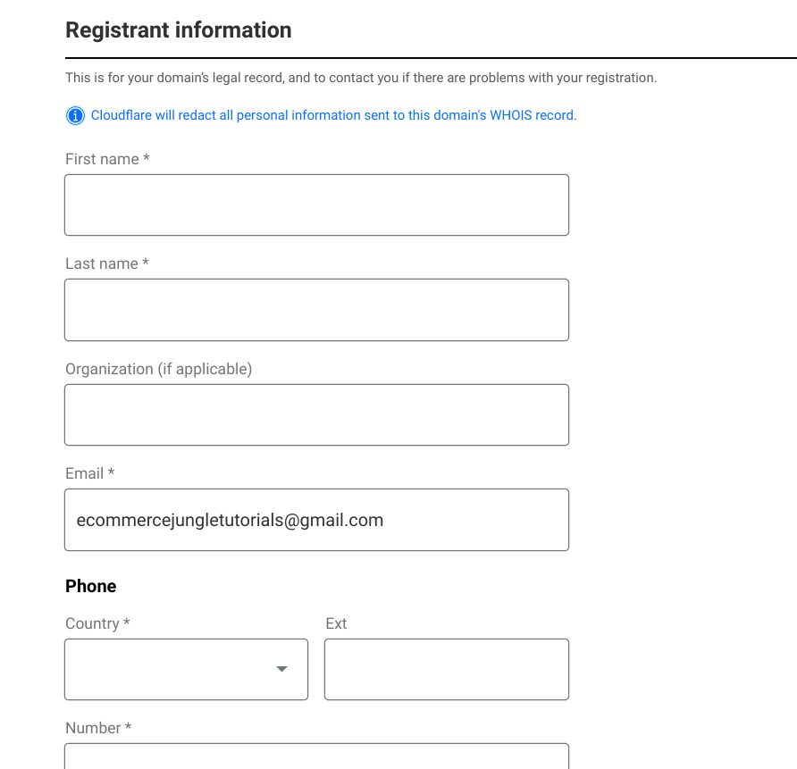Screen dimensions: 797x769
Task: Click the "First name *" label
Action: pos(107,159)
